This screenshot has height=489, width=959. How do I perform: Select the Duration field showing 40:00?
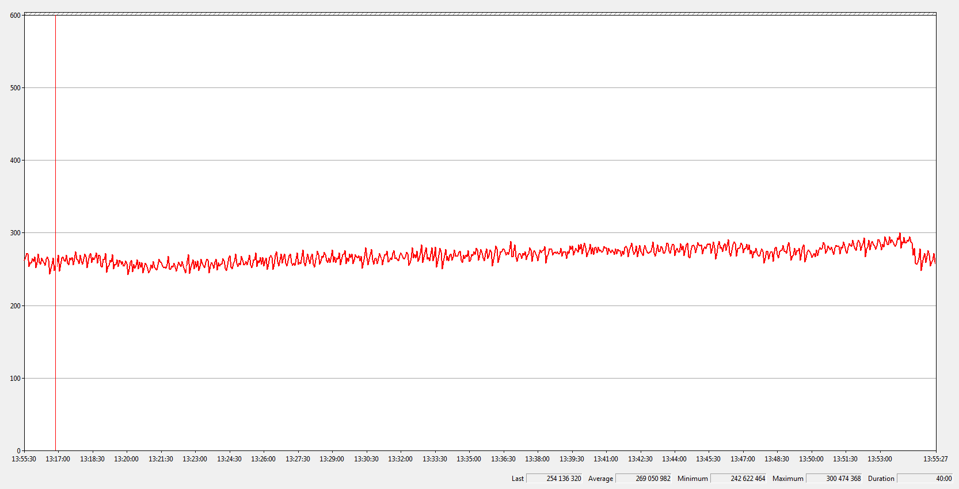click(x=925, y=478)
